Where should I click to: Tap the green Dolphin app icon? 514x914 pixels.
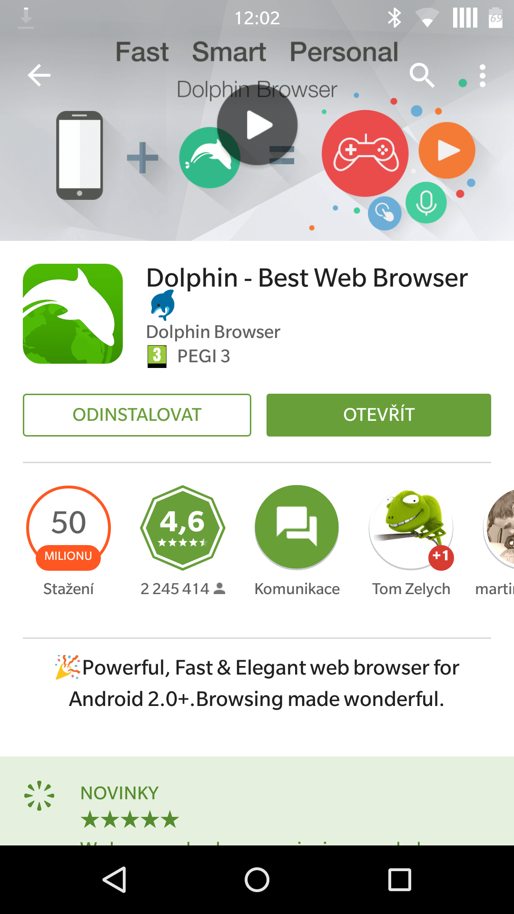pyautogui.click(x=73, y=314)
